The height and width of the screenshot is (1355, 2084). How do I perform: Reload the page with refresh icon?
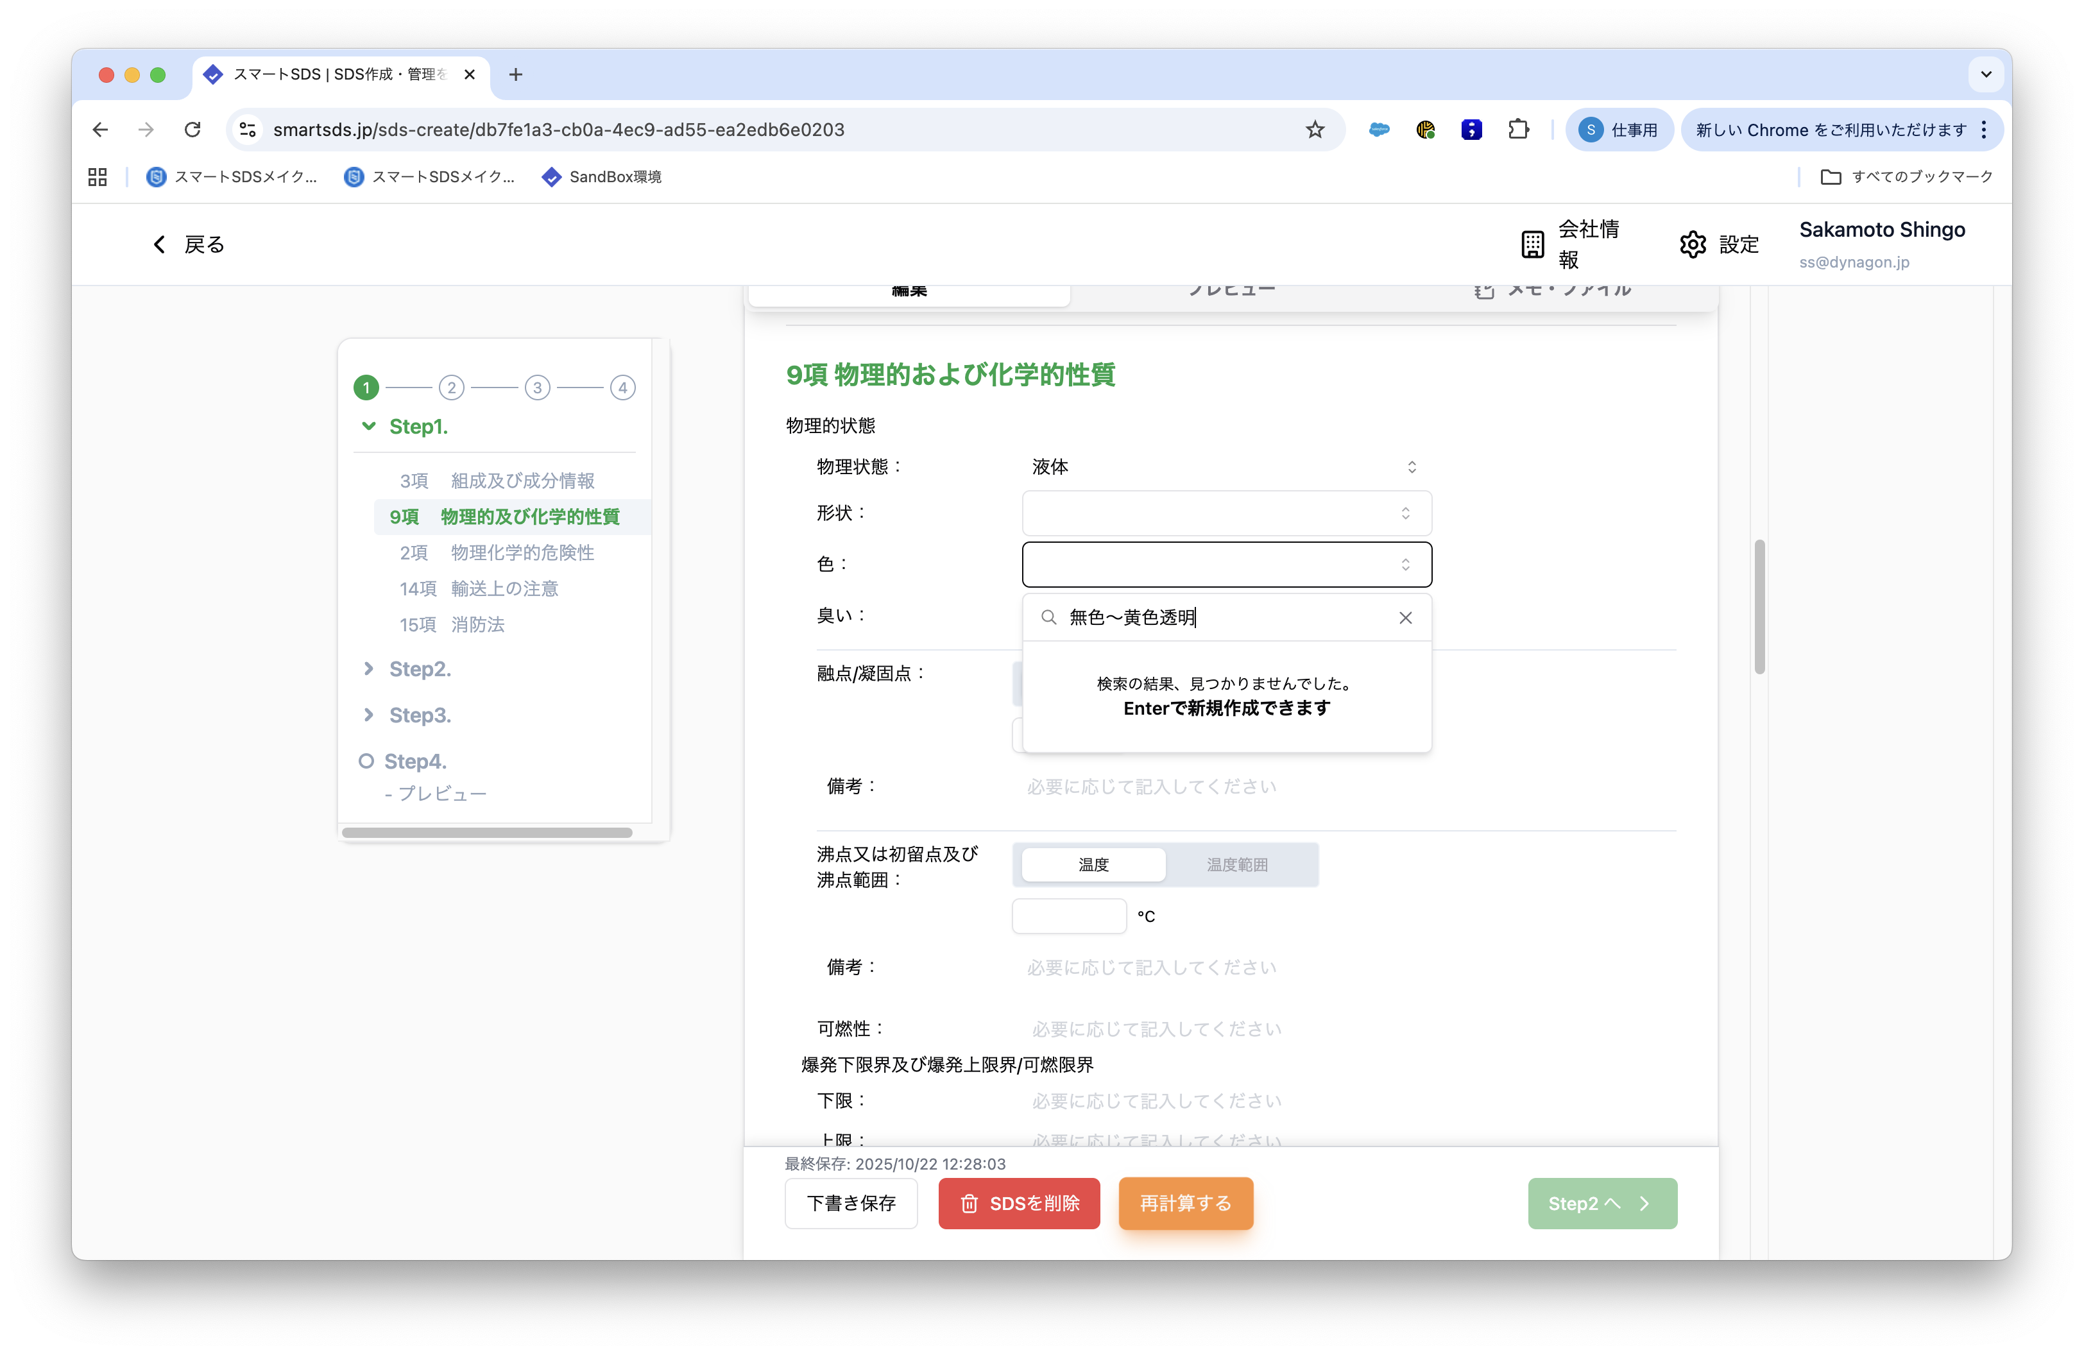[192, 130]
